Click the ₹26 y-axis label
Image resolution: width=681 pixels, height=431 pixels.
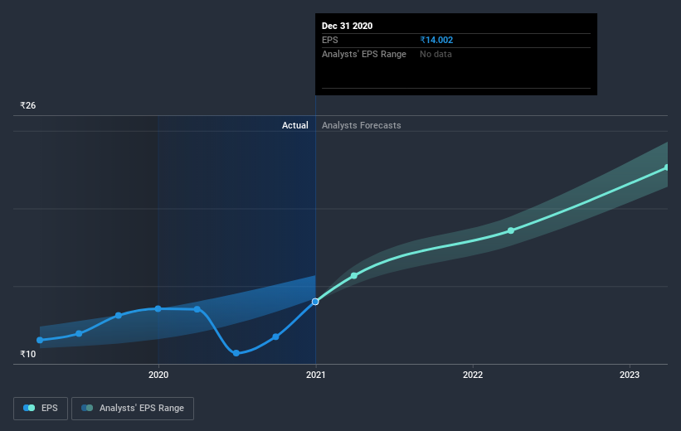pyautogui.click(x=28, y=105)
